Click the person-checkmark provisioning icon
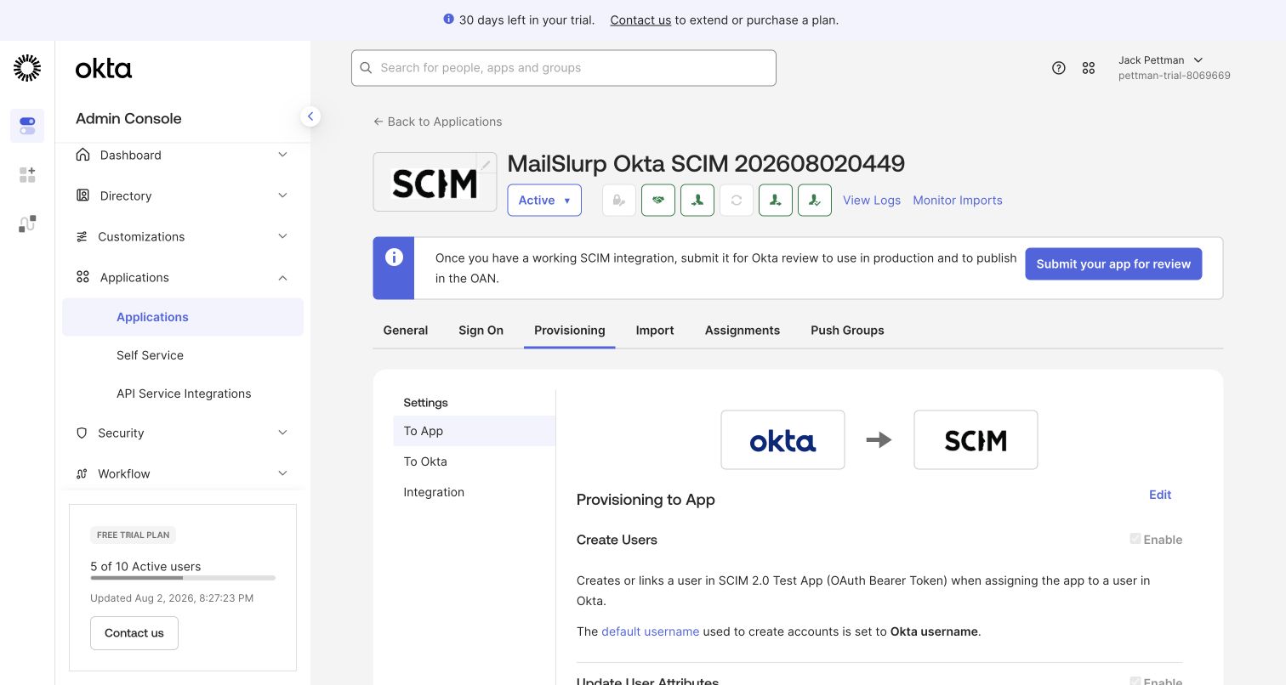The height and width of the screenshot is (685, 1286). [x=815, y=201]
